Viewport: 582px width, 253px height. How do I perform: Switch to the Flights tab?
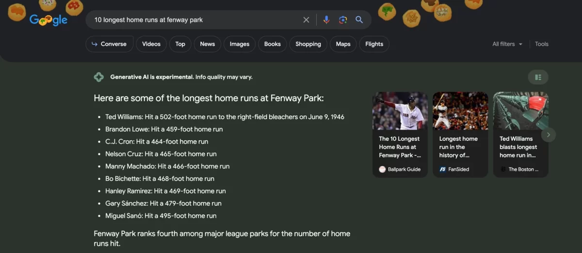tap(374, 44)
